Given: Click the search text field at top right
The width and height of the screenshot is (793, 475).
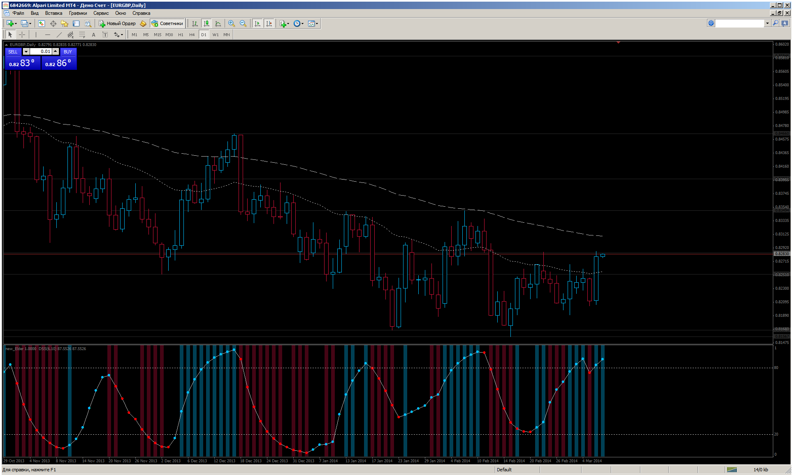Looking at the screenshot, I should (x=740, y=23).
